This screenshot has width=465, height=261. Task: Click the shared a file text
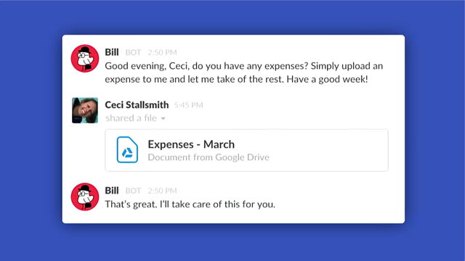tap(131, 118)
